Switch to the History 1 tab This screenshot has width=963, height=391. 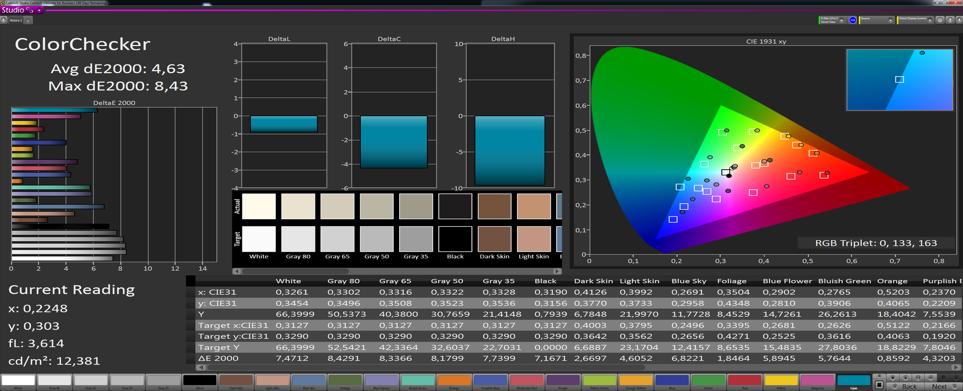16,21
